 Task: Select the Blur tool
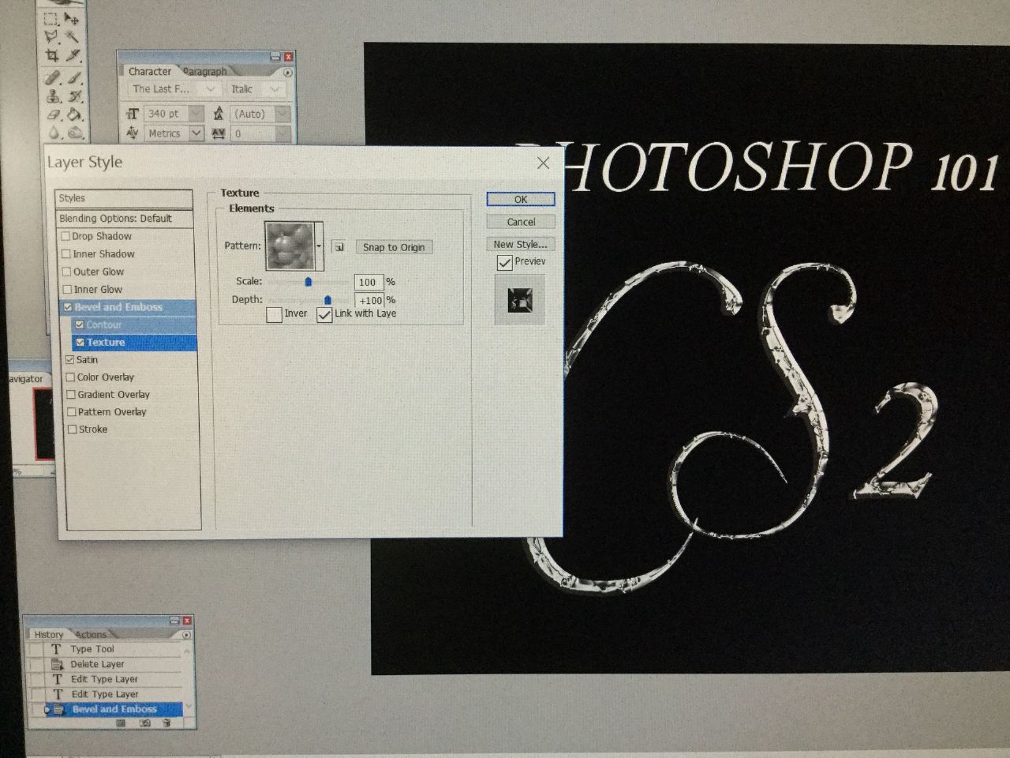point(54,133)
